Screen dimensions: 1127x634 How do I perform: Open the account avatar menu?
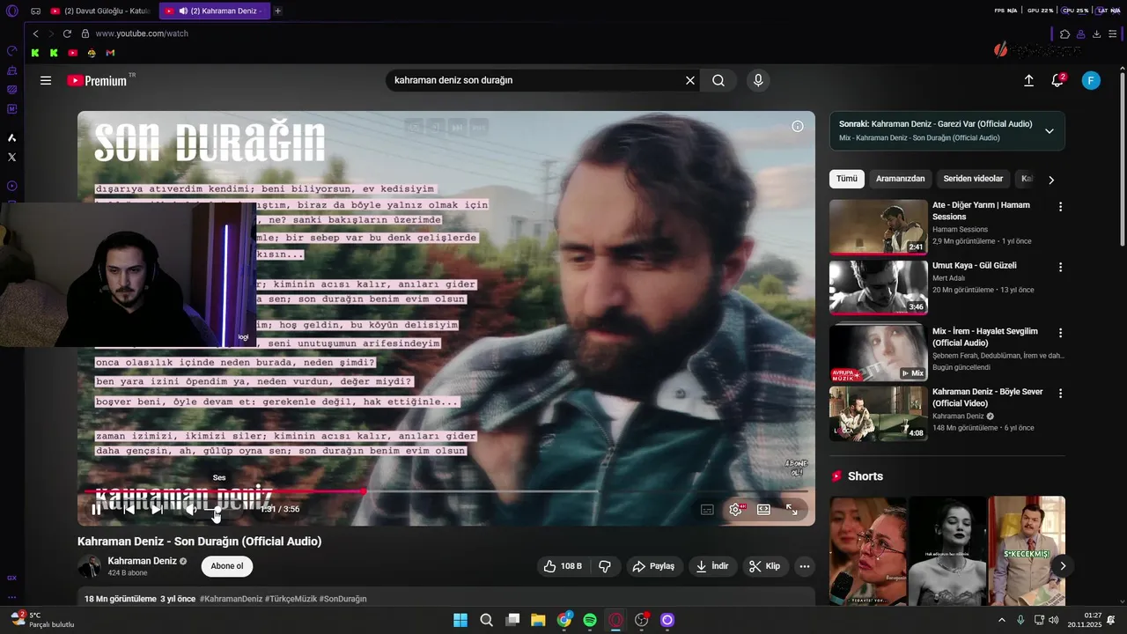pos(1091,80)
